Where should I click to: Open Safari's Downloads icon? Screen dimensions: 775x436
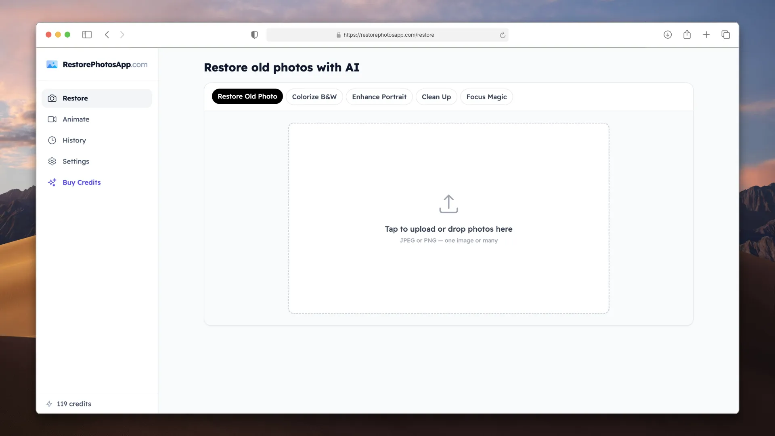click(x=668, y=35)
